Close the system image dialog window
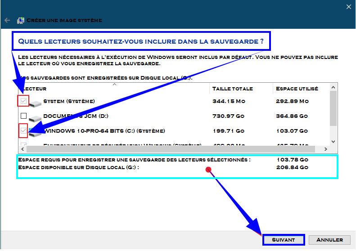This screenshot has width=356, height=251. (348, 7)
